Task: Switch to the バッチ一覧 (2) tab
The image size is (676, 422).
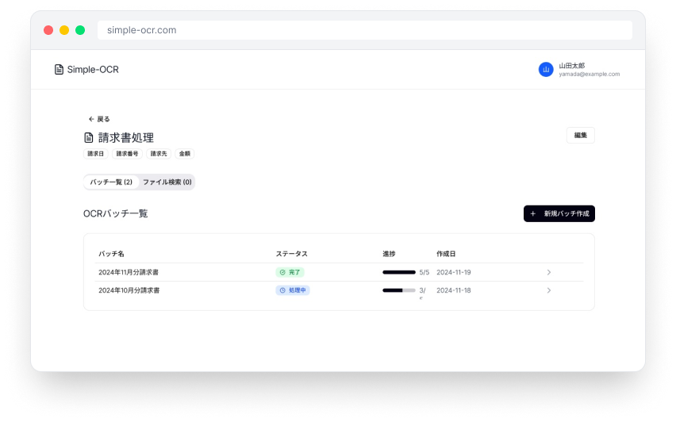Action: tap(111, 182)
